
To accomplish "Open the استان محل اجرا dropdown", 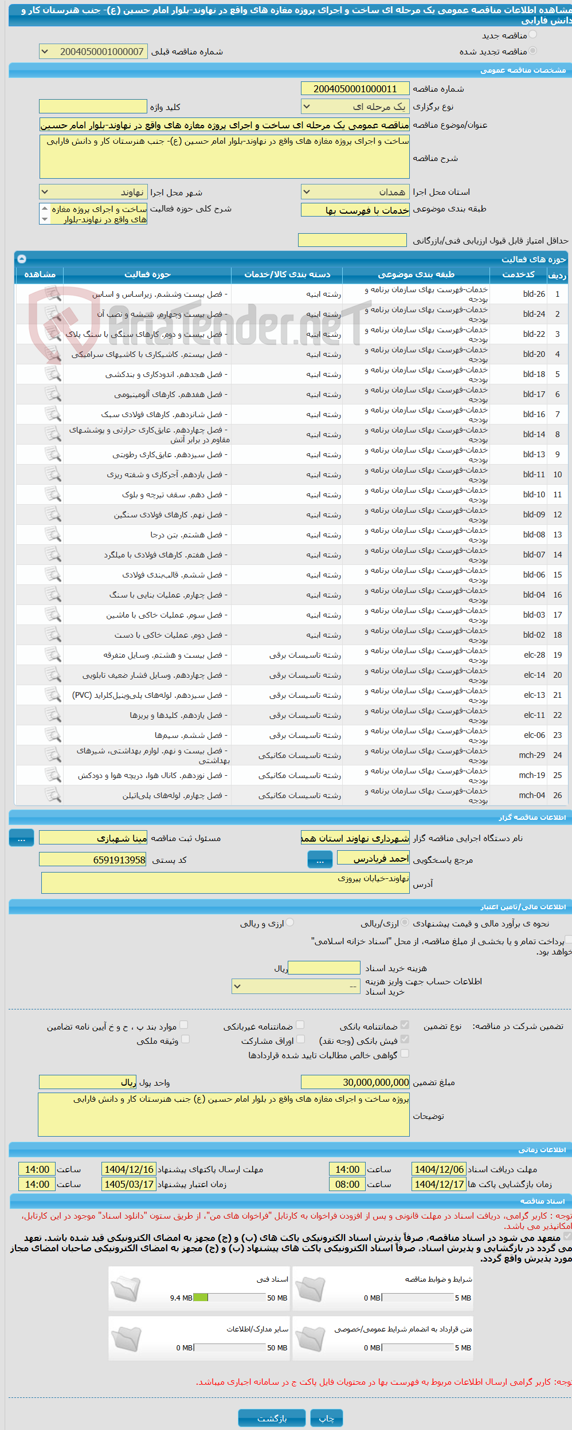I will tap(355, 192).
